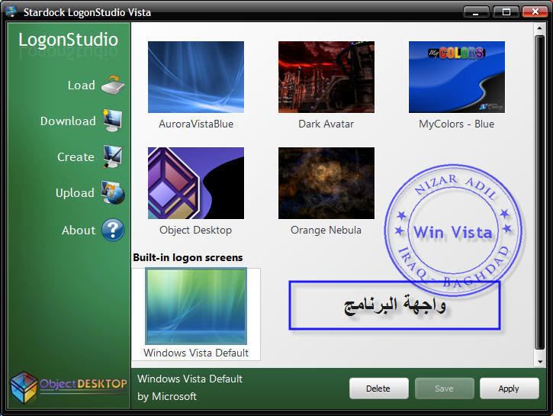Viewport: 553px width, 416px height.
Task: Click the Load disk drive icon
Action: pyautogui.click(x=113, y=85)
